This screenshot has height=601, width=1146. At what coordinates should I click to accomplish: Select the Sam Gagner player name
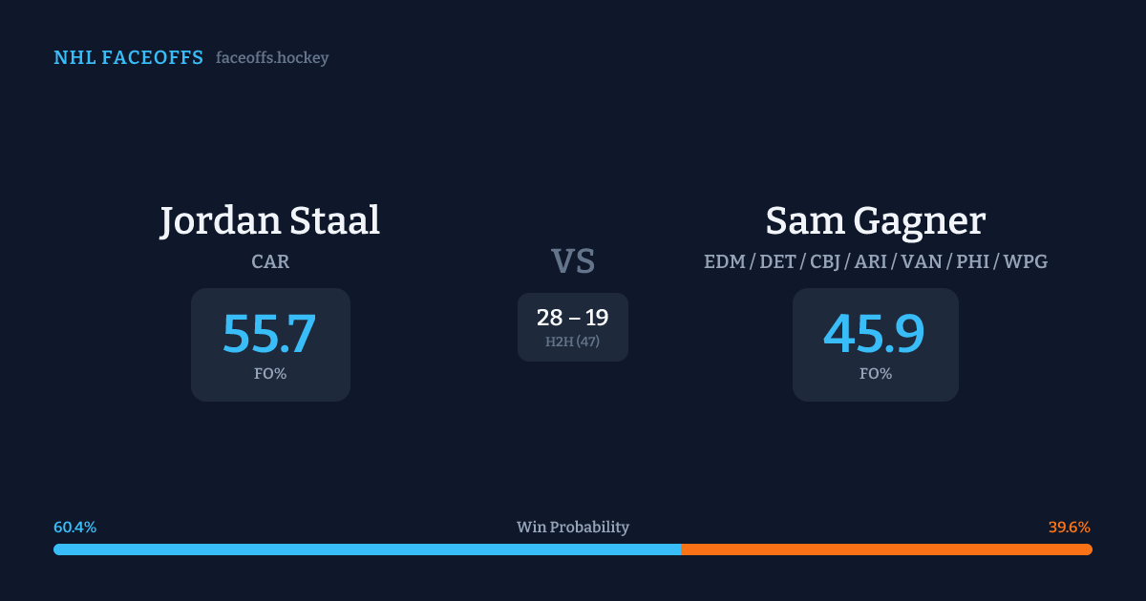875,220
